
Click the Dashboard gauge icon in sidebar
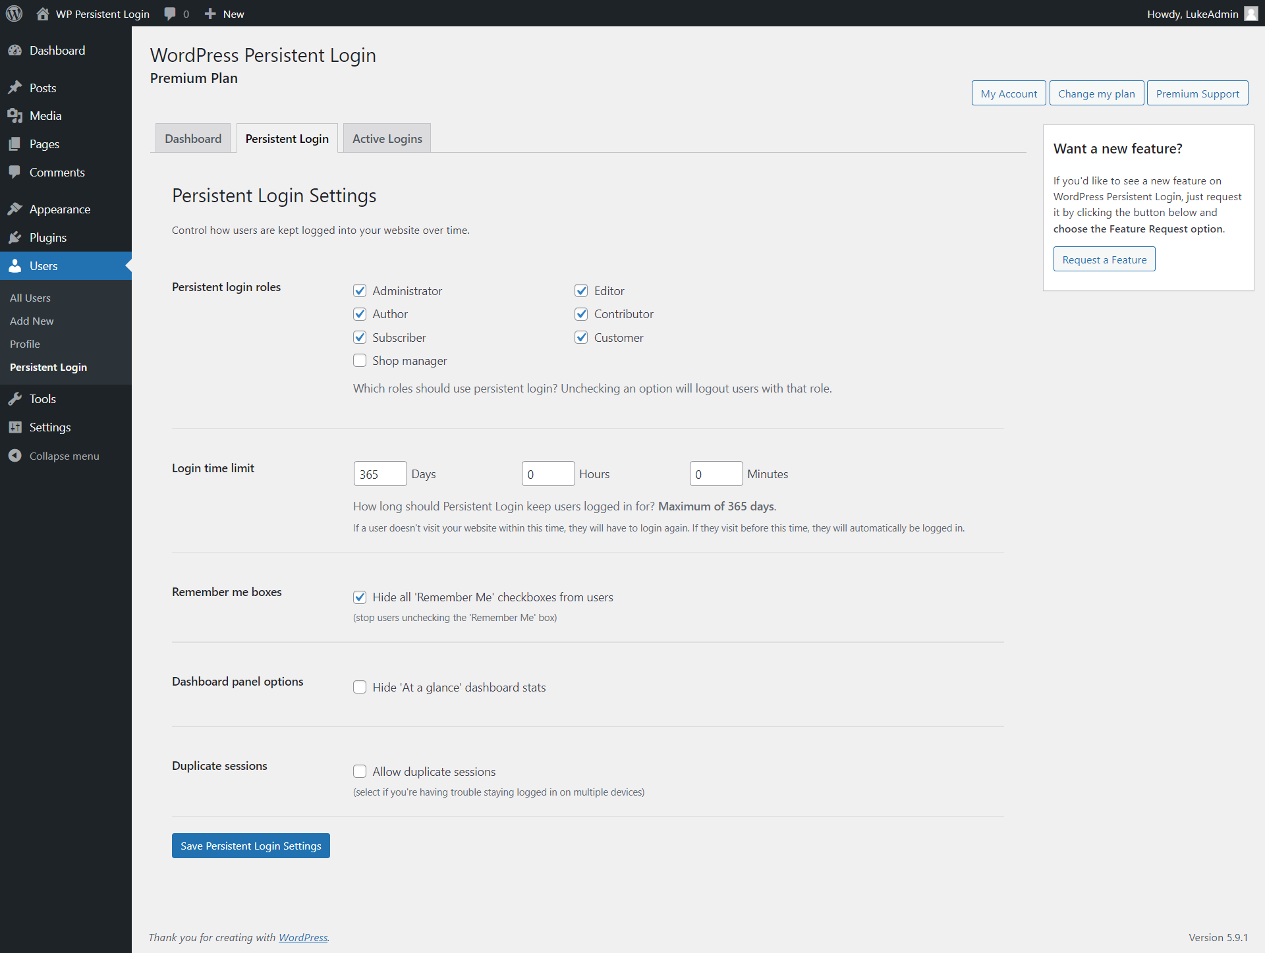[x=15, y=51]
